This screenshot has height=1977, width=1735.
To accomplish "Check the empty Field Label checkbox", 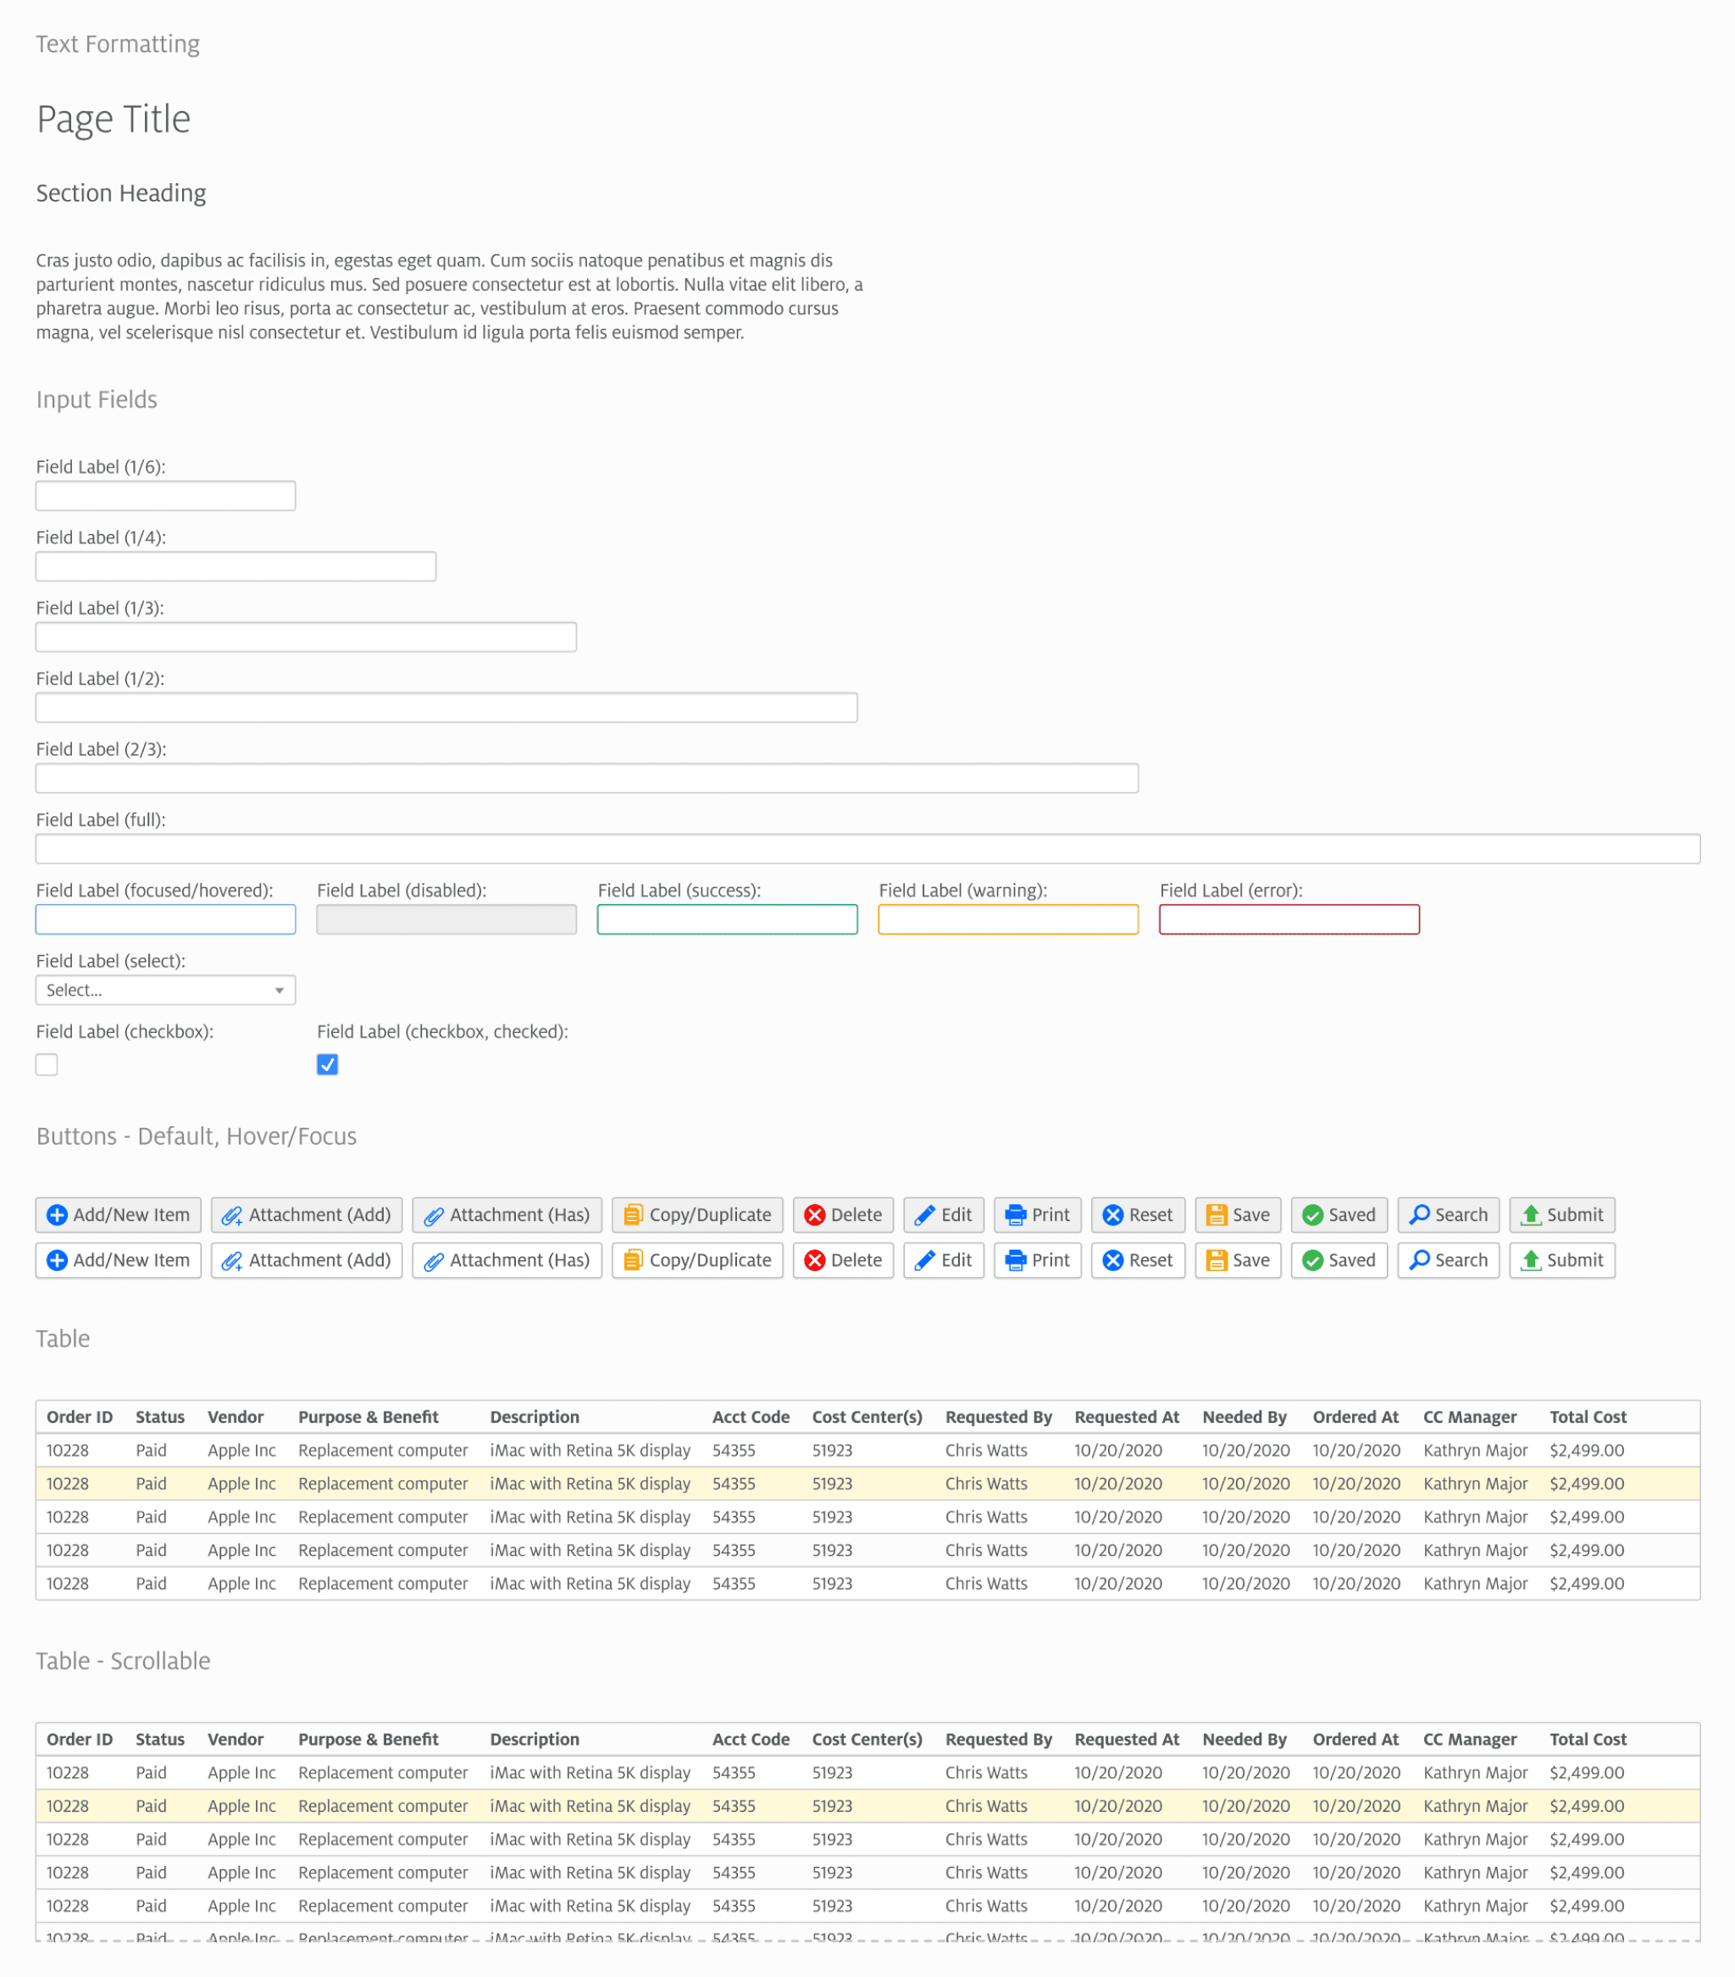I will coord(47,1065).
